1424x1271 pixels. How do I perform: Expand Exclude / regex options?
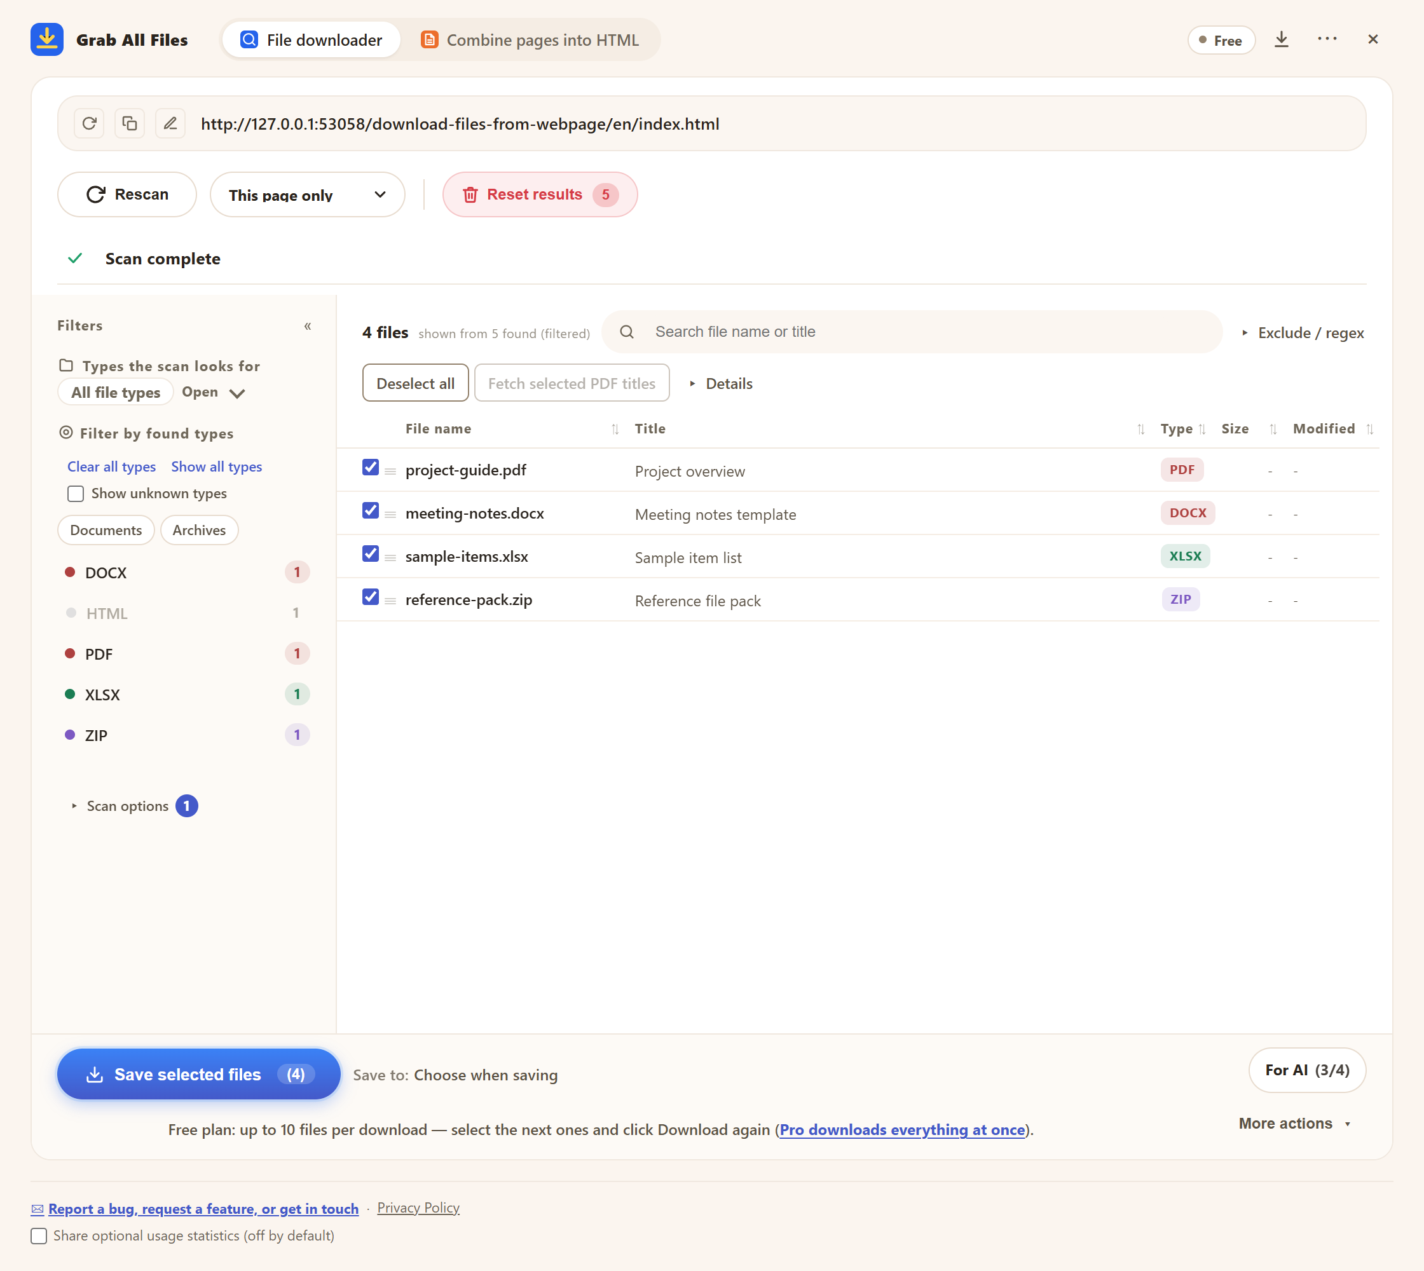(1303, 333)
